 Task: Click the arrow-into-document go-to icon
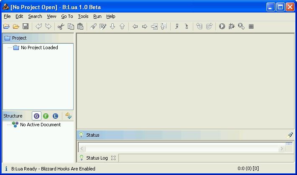point(154,26)
